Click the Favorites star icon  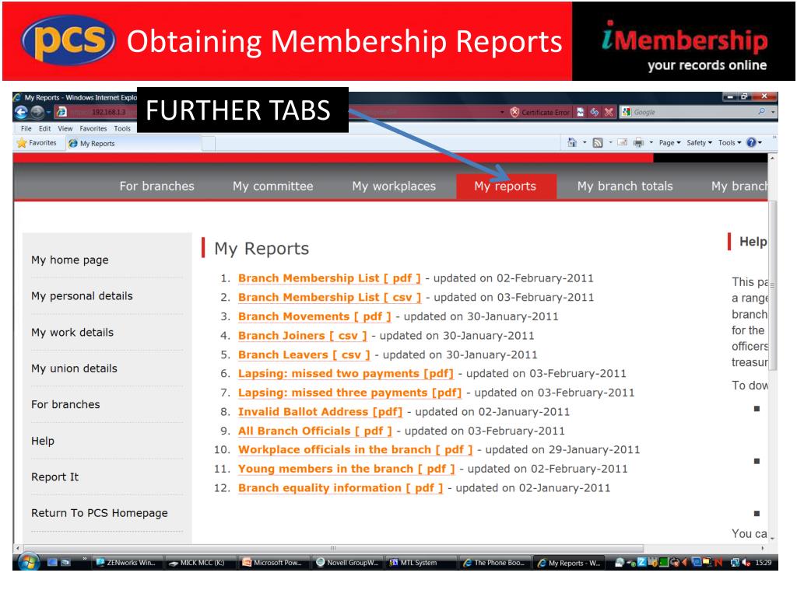pos(21,143)
